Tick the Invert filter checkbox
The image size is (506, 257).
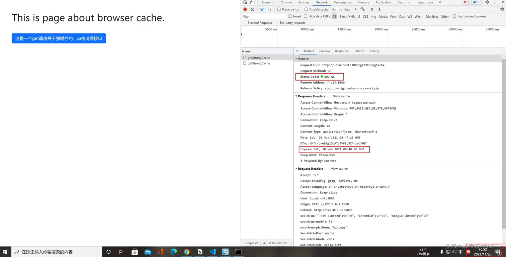pos(290,16)
